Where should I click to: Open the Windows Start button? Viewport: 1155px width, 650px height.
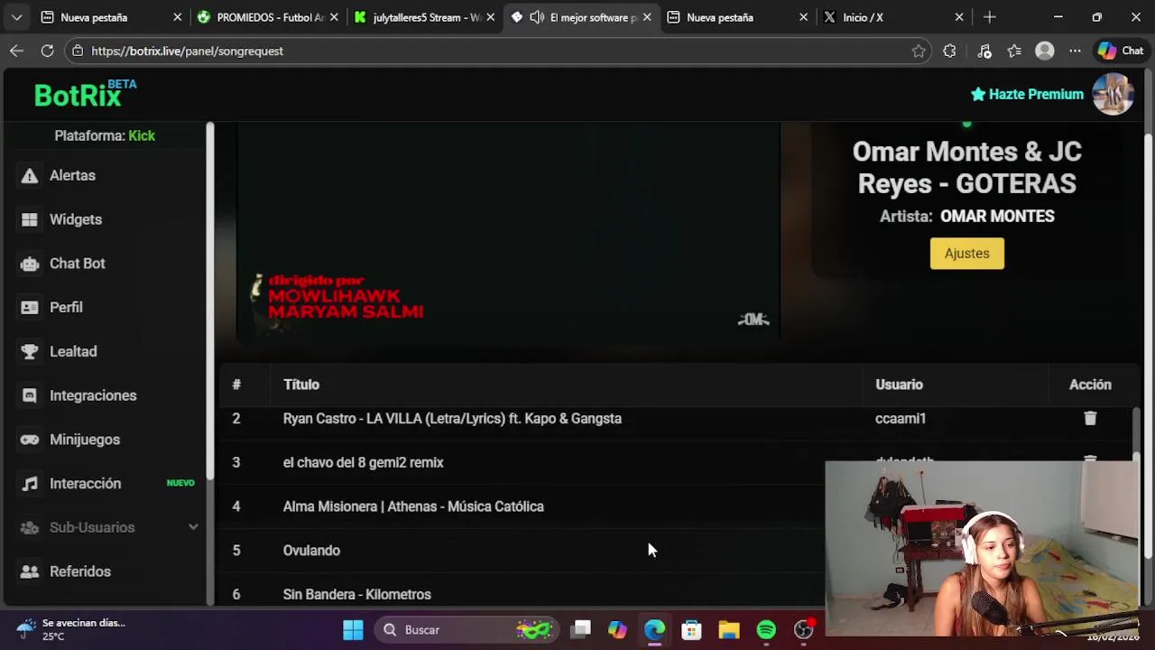[x=353, y=630]
